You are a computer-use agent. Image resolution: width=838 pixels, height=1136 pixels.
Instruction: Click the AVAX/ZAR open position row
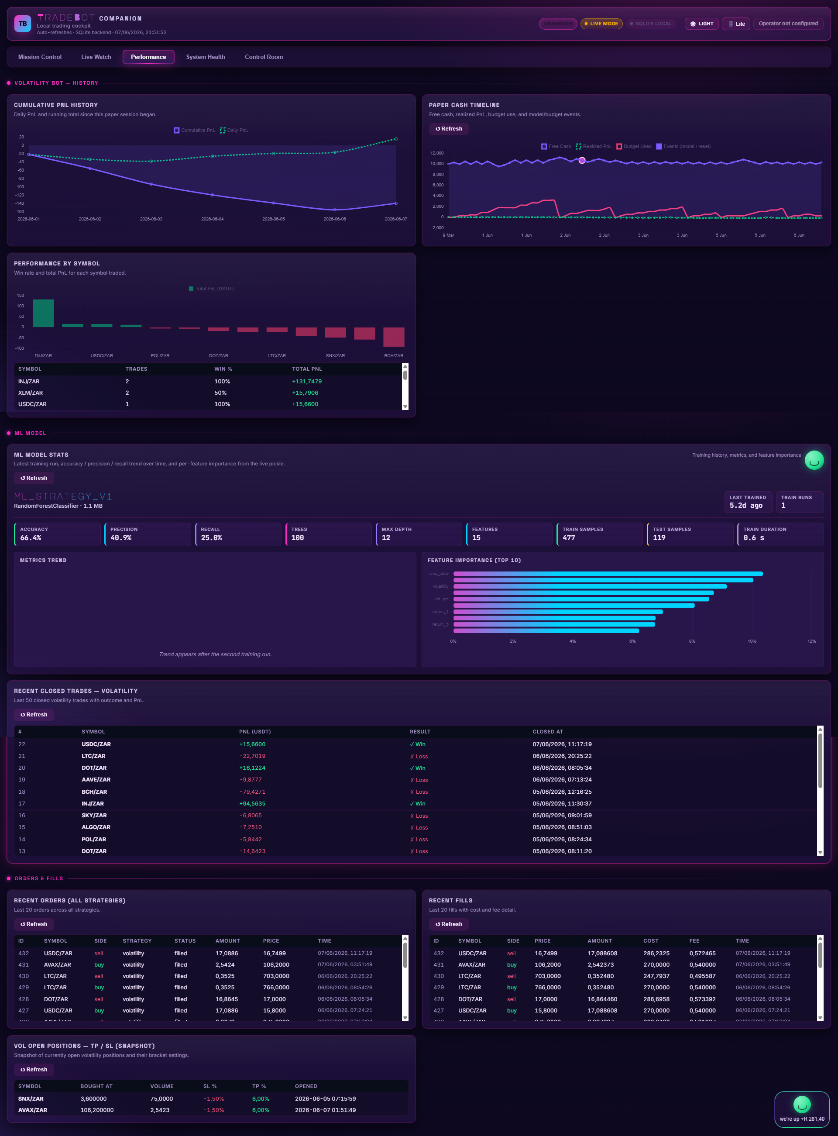211,1110
